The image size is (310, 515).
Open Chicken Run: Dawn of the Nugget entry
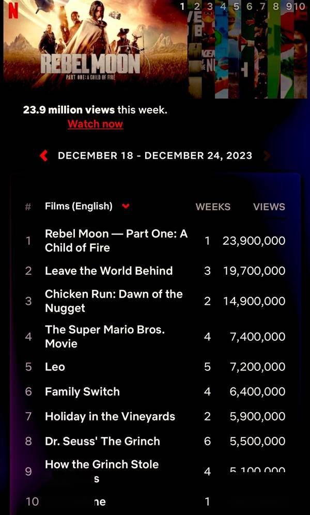(114, 301)
